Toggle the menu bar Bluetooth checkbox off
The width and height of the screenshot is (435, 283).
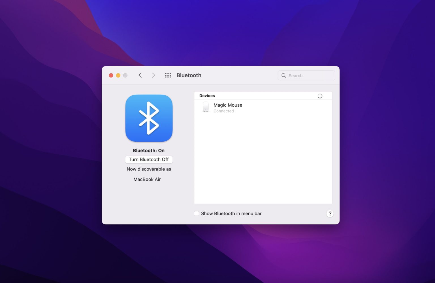(x=197, y=213)
